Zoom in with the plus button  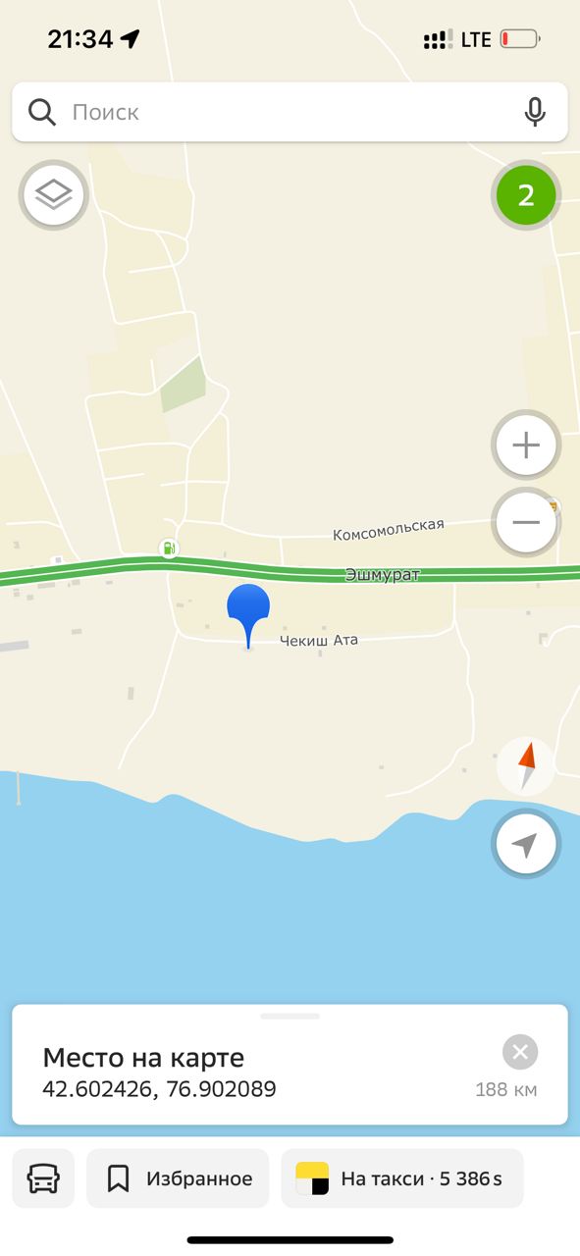[526, 445]
